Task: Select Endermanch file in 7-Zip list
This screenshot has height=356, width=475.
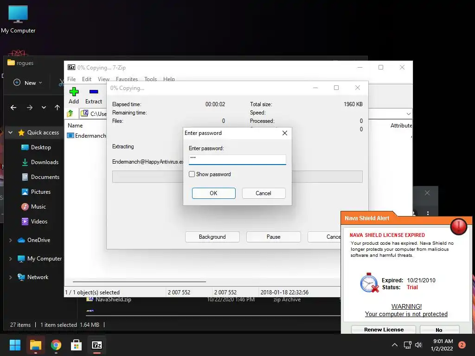Action: click(x=87, y=136)
